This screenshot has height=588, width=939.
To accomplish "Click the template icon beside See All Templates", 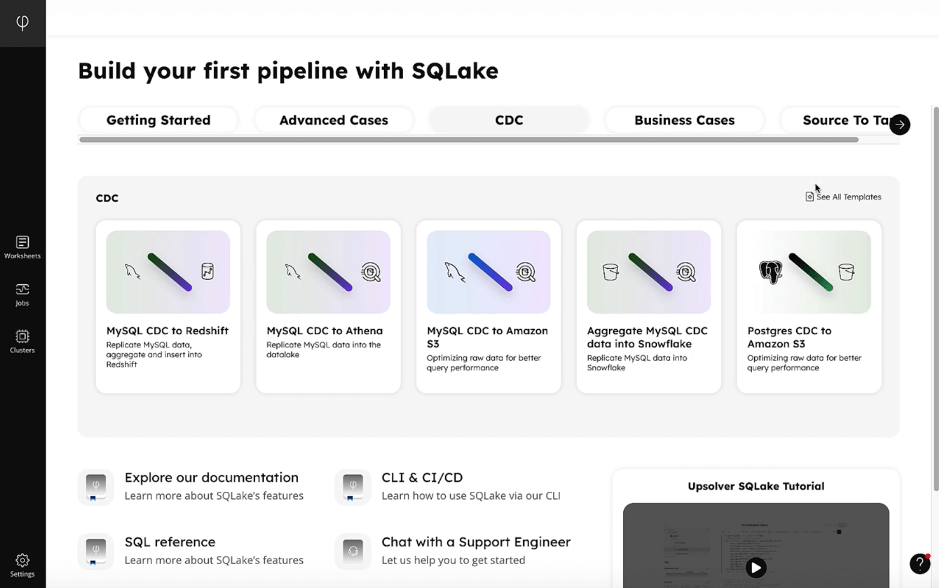I will tap(810, 197).
